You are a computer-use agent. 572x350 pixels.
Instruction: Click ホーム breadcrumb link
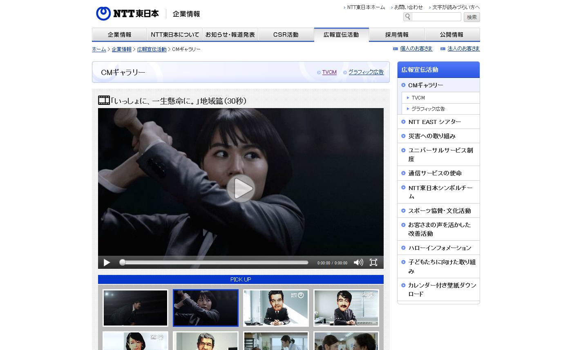point(99,49)
